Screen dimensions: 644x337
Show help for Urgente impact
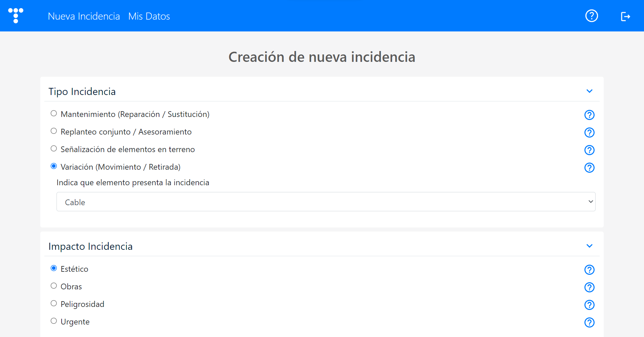589,322
